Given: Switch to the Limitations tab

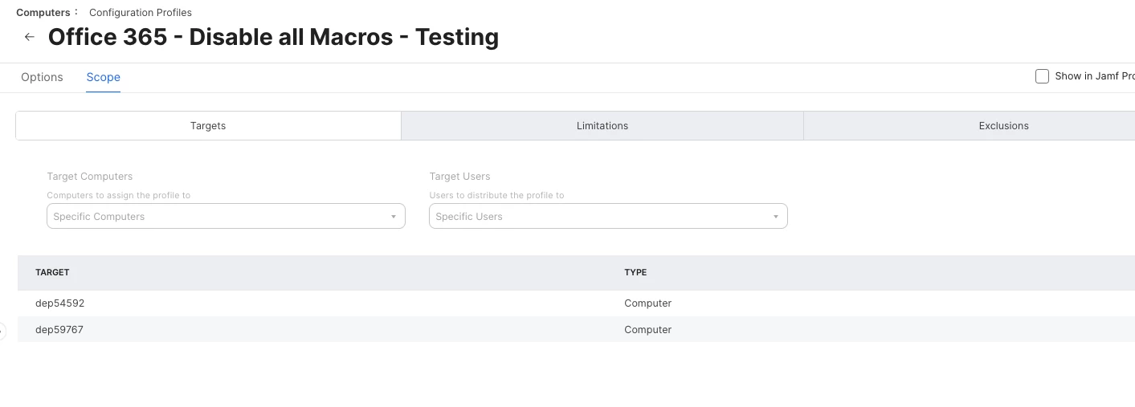Looking at the screenshot, I should pyautogui.click(x=602, y=125).
